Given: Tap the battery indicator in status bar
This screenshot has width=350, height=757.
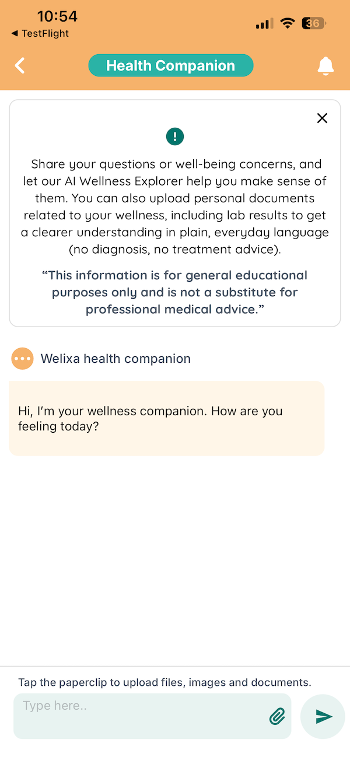Looking at the screenshot, I should pyautogui.click(x=314, y=24).
